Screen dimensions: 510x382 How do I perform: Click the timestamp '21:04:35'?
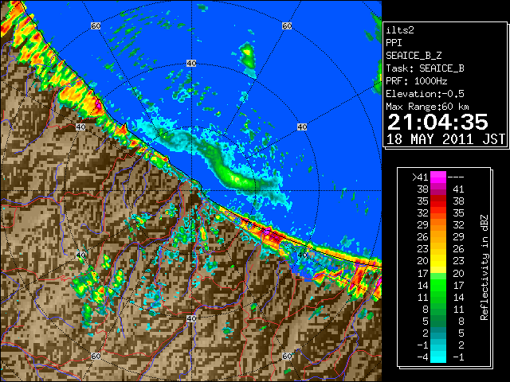click(x=437, y=122)
